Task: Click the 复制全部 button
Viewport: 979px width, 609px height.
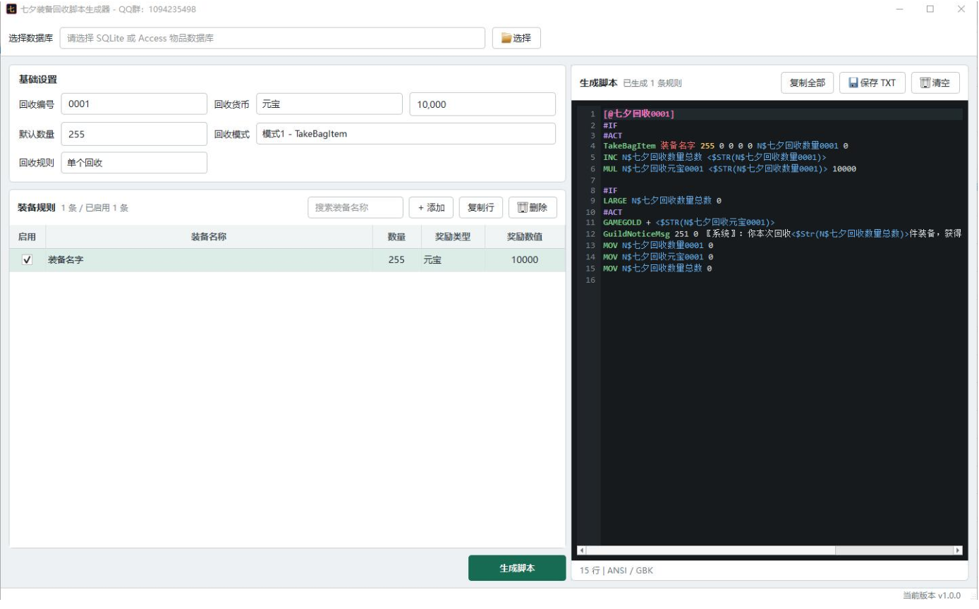Action: pos(807,83)
